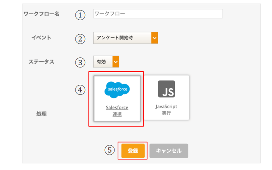The height and width of the screenshot is (170, 272).
Task: Click the orange 登録 button
Action: tap(133, 151)
